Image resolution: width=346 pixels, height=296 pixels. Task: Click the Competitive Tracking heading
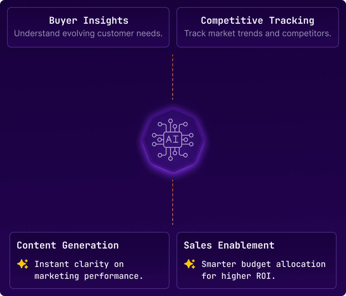click(x=258, y=20)
